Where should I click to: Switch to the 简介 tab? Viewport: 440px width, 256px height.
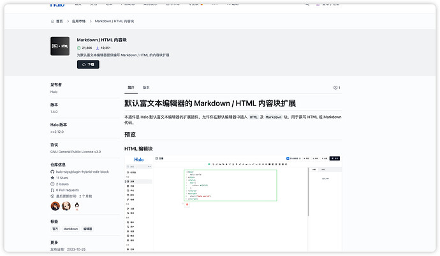point(131,88)
